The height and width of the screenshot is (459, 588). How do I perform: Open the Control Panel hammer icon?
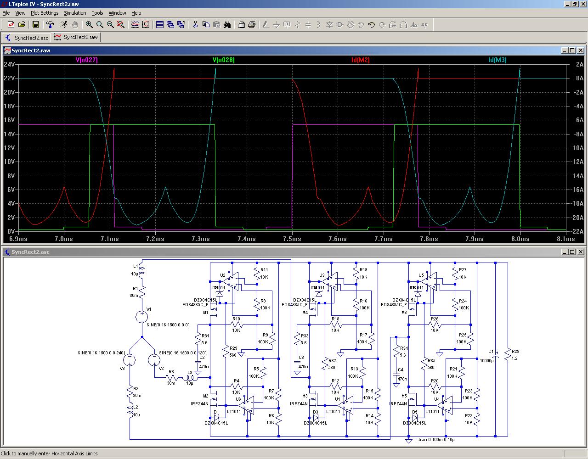[x=50, y=25]
